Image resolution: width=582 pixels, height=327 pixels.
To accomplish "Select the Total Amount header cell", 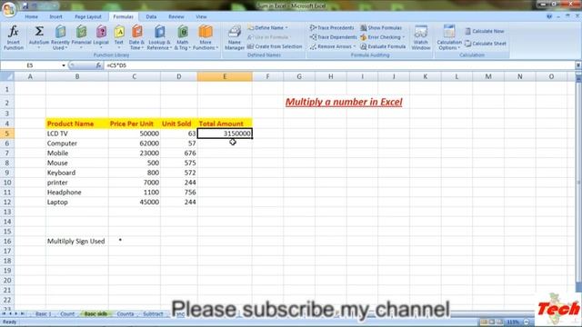I will click(x=225, y=124).
